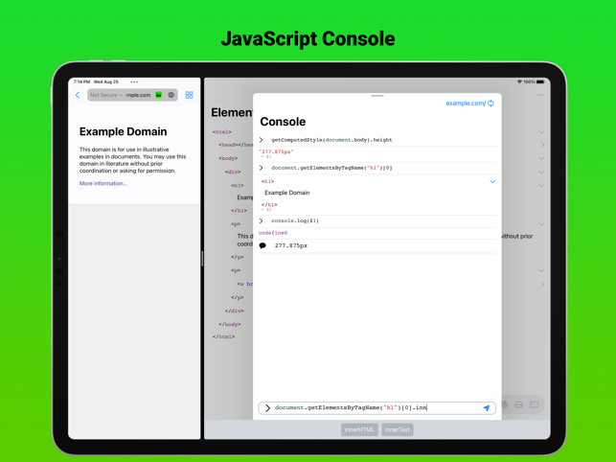
Task: Tap the green extension icon in address bar
Action: pyautogui.click(x=159, y=95)
